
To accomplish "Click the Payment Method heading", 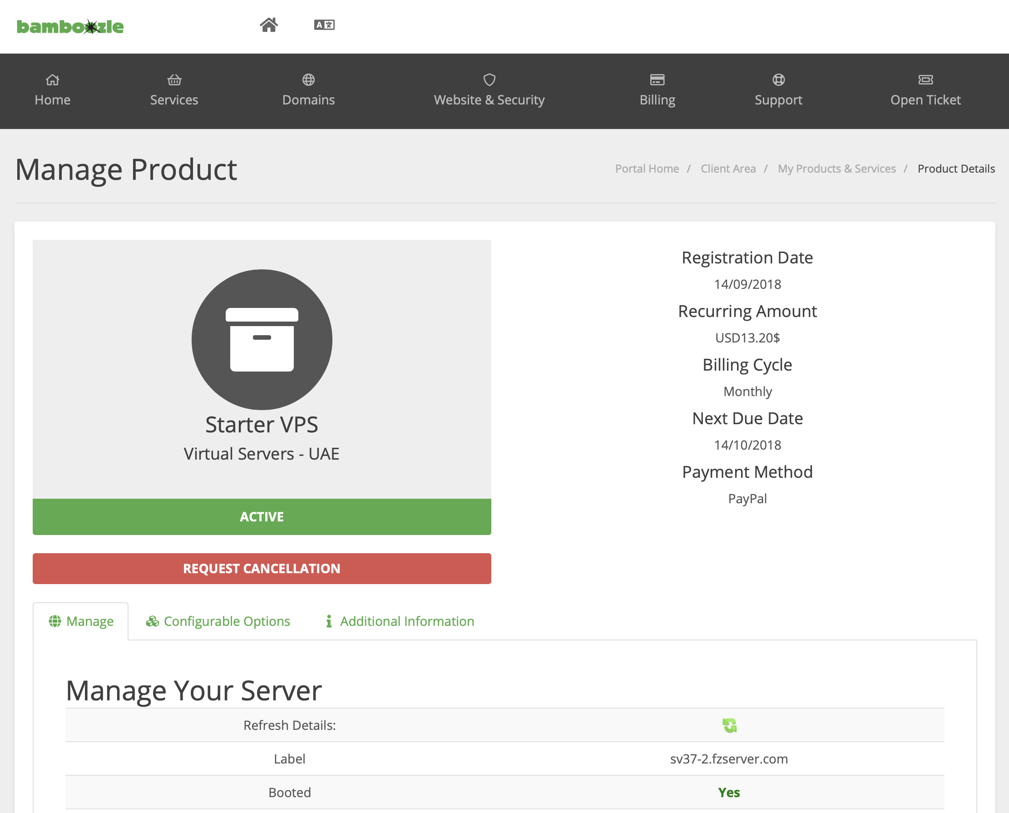I will 747,472.
